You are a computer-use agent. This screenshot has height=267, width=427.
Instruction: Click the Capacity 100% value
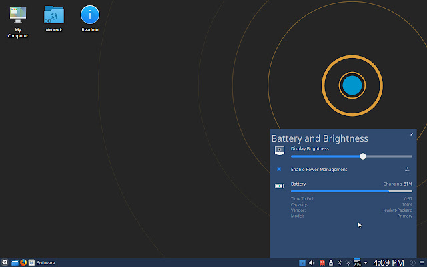pyautogui.click(x=407, y=204)
